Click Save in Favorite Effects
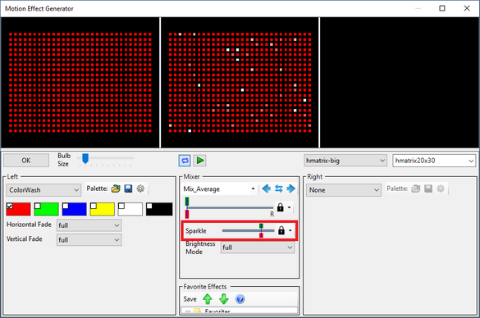Screen dimensions: 480x318 coord(190,299)
